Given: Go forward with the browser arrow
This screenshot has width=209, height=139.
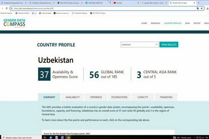Looking at the screenshot, I should tap(2, 8).
